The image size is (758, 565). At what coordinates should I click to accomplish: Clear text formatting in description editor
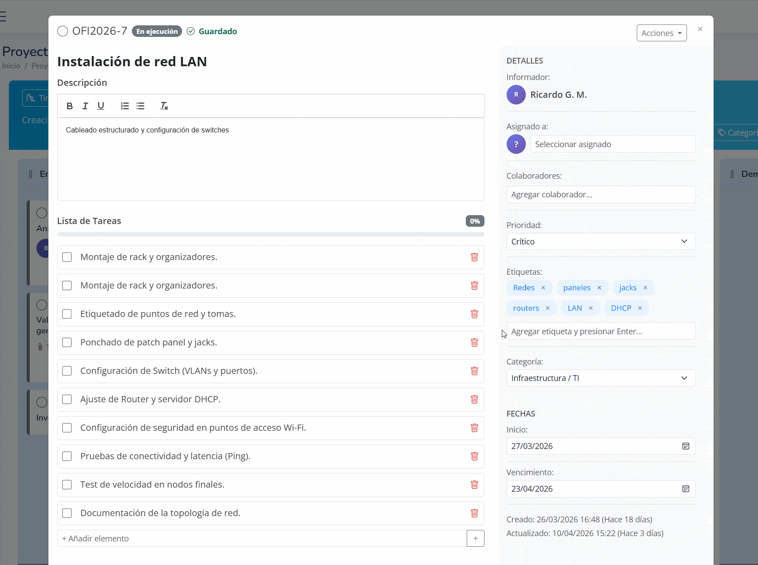click(x=164, y=106)
